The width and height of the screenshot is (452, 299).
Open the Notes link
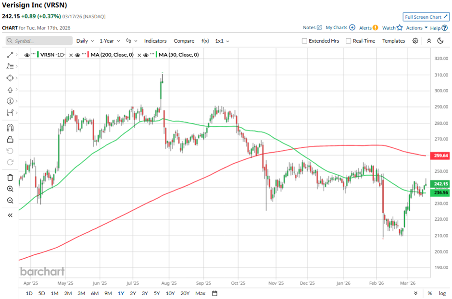tap(312, 28)
